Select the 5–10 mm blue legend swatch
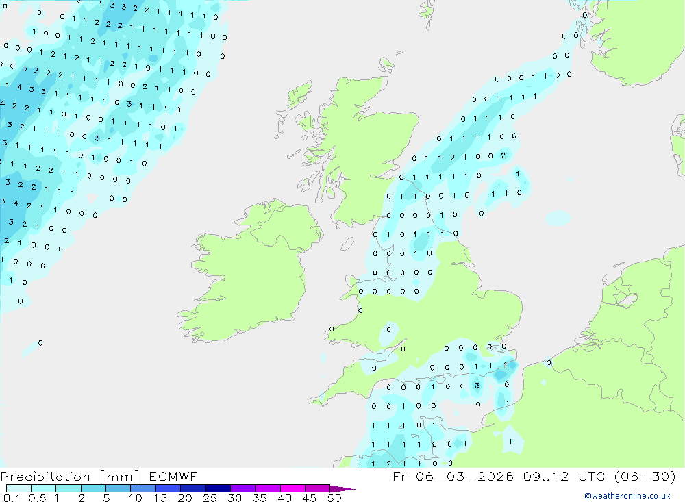Screen dimensions: 685x502 coord(119,488)
